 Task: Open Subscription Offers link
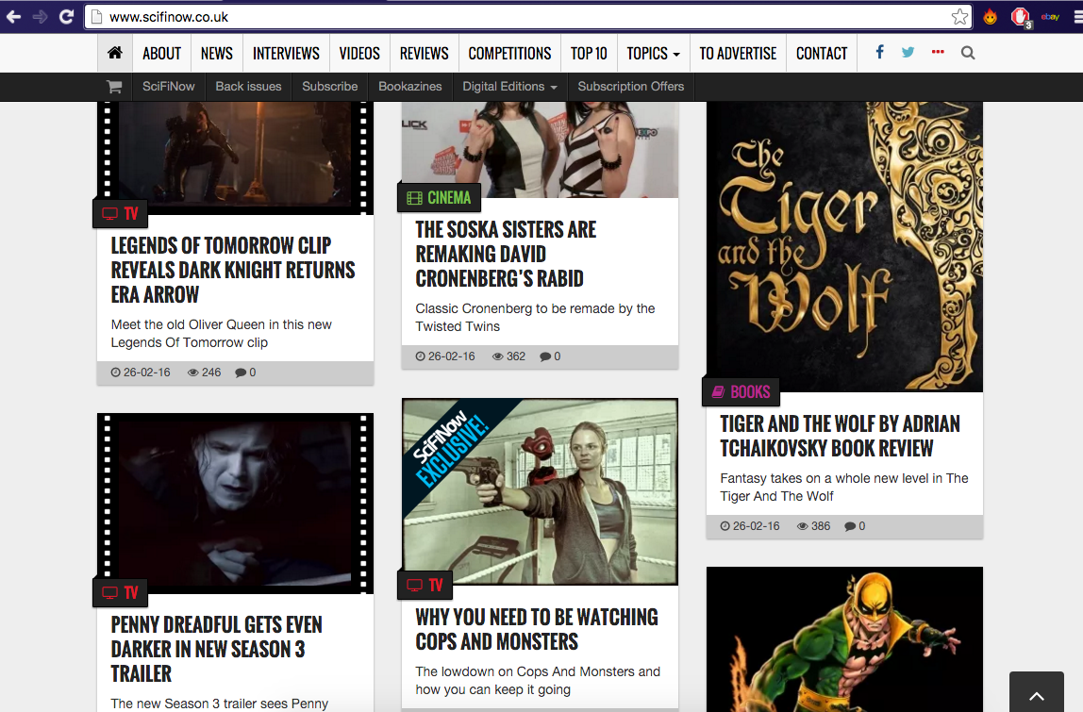tap(630, 87)
